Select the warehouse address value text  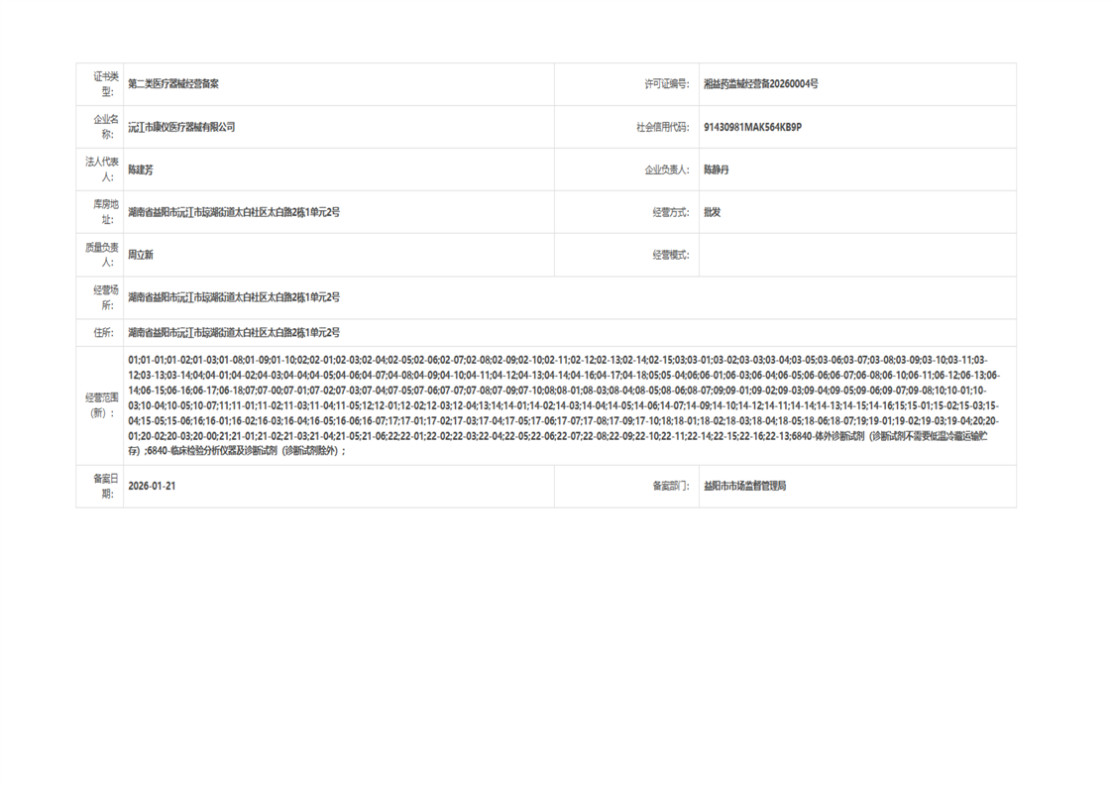click(x=233, y=212)
